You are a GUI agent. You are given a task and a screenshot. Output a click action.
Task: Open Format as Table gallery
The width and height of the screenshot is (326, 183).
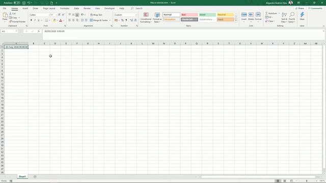[157, 17]
